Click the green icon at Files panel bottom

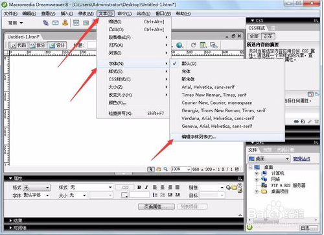click(249, 227)
